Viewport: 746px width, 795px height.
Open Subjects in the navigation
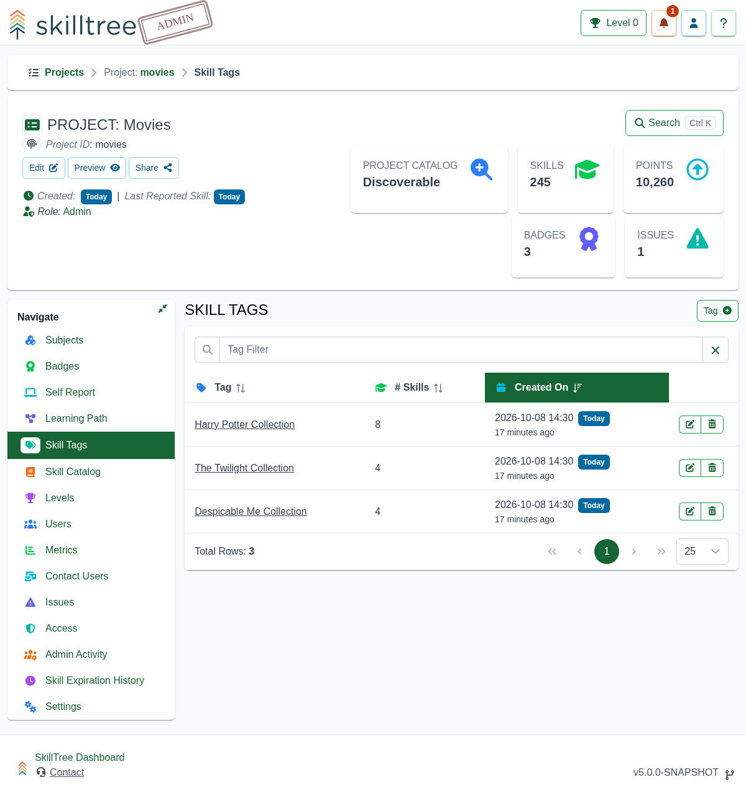click(91, 340)
